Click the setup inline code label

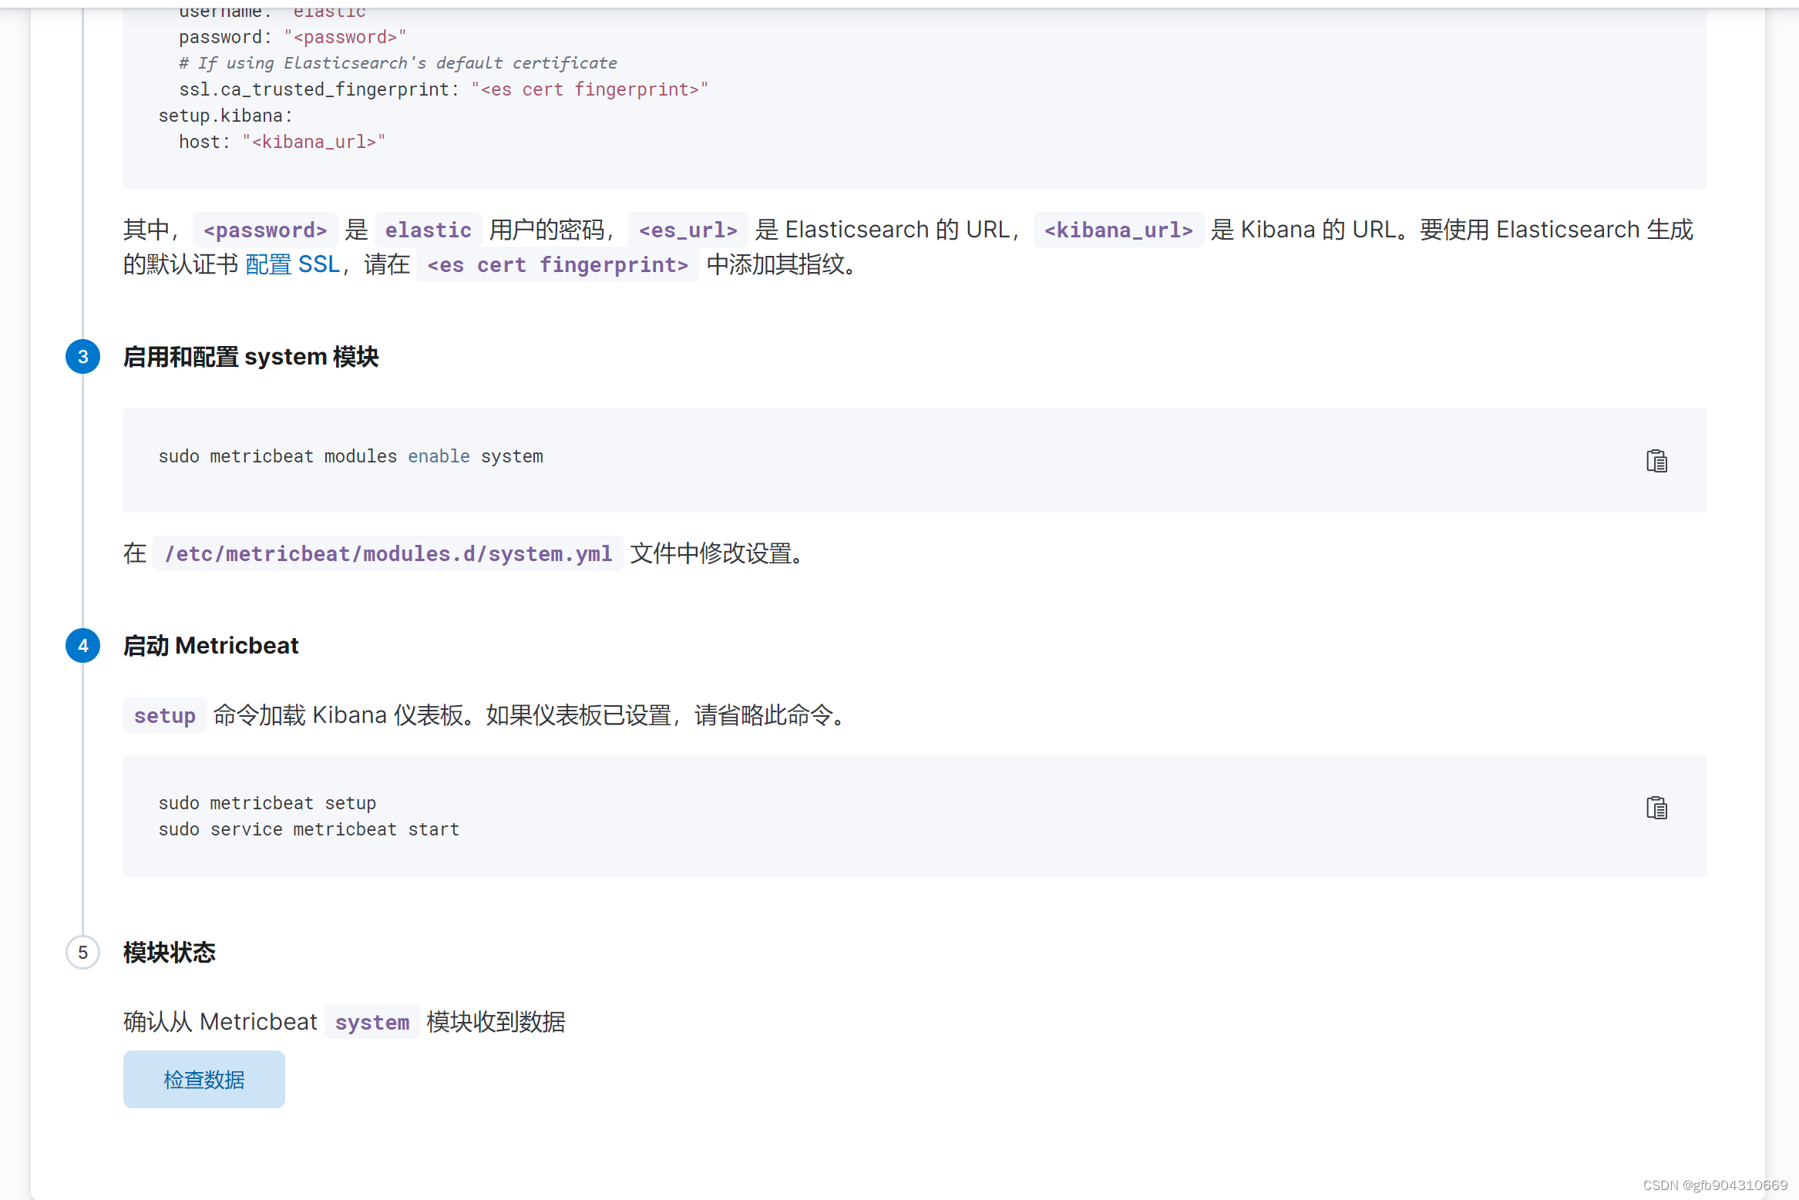[x=164, y=716]
